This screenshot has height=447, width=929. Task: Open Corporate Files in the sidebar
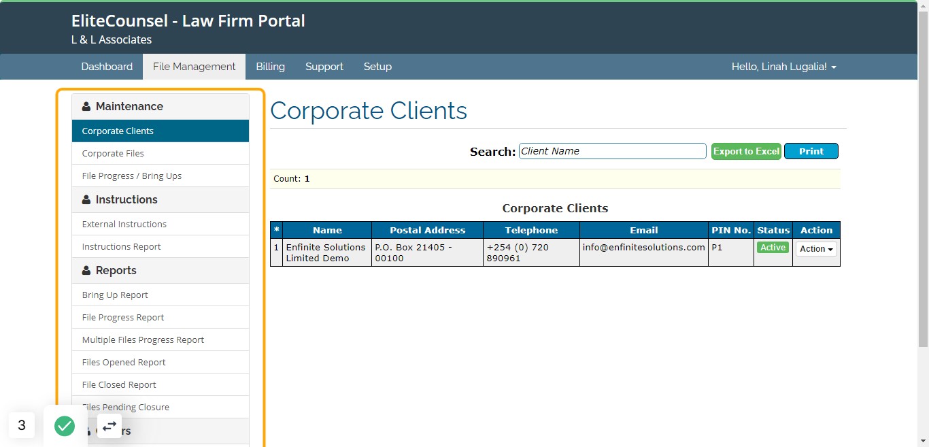[x=161, y=153]
